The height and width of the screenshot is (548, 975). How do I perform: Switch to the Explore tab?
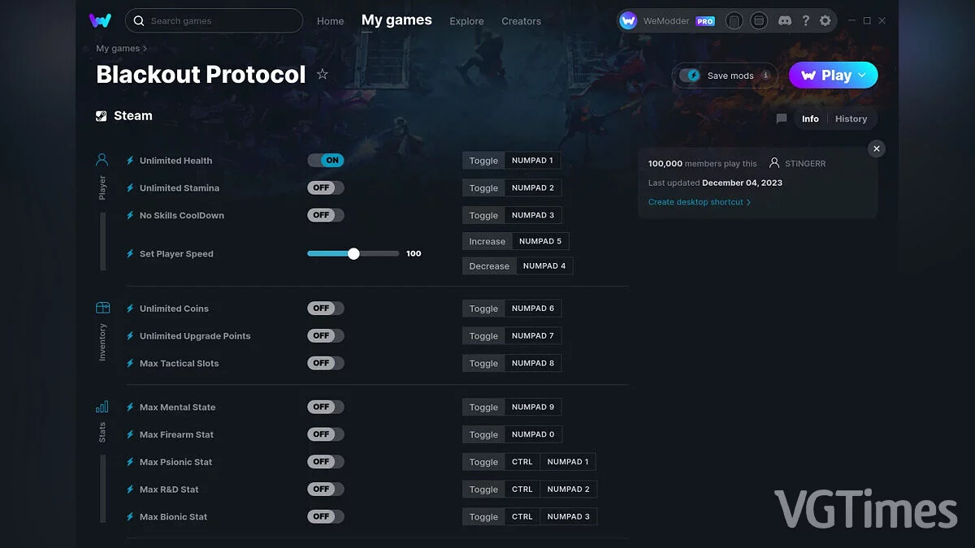coord(466,21)
